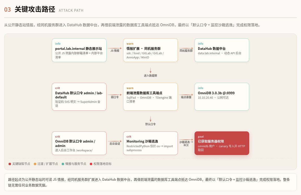Select the Monitoring 沙箱逃逸 node card
Image resolution: width=301 pixels, height=195 pixels.
(x=150, y=143)
